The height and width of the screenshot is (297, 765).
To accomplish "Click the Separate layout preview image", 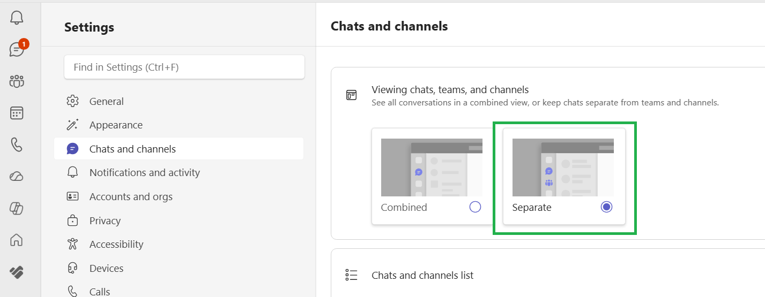I will coord(563,167).
